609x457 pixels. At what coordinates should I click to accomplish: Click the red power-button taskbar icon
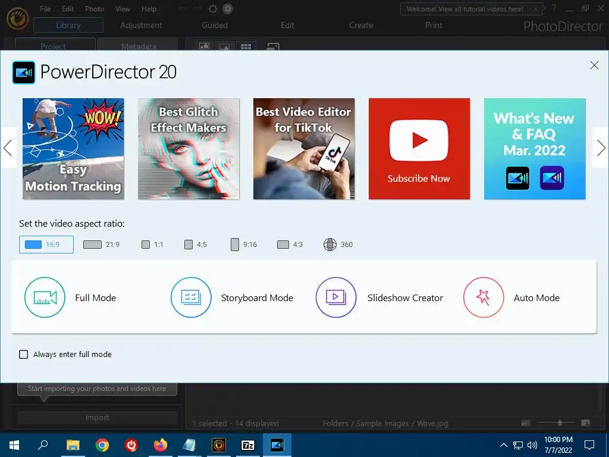(131, 445)
